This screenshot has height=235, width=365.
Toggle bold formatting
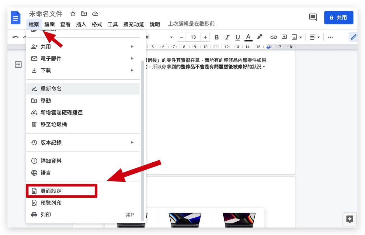coord(217,37)
